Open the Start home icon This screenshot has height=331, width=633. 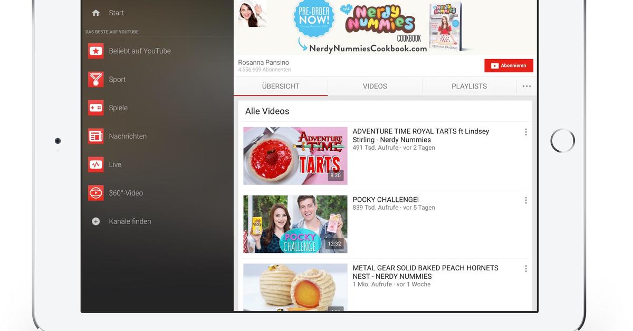(95, 13)
